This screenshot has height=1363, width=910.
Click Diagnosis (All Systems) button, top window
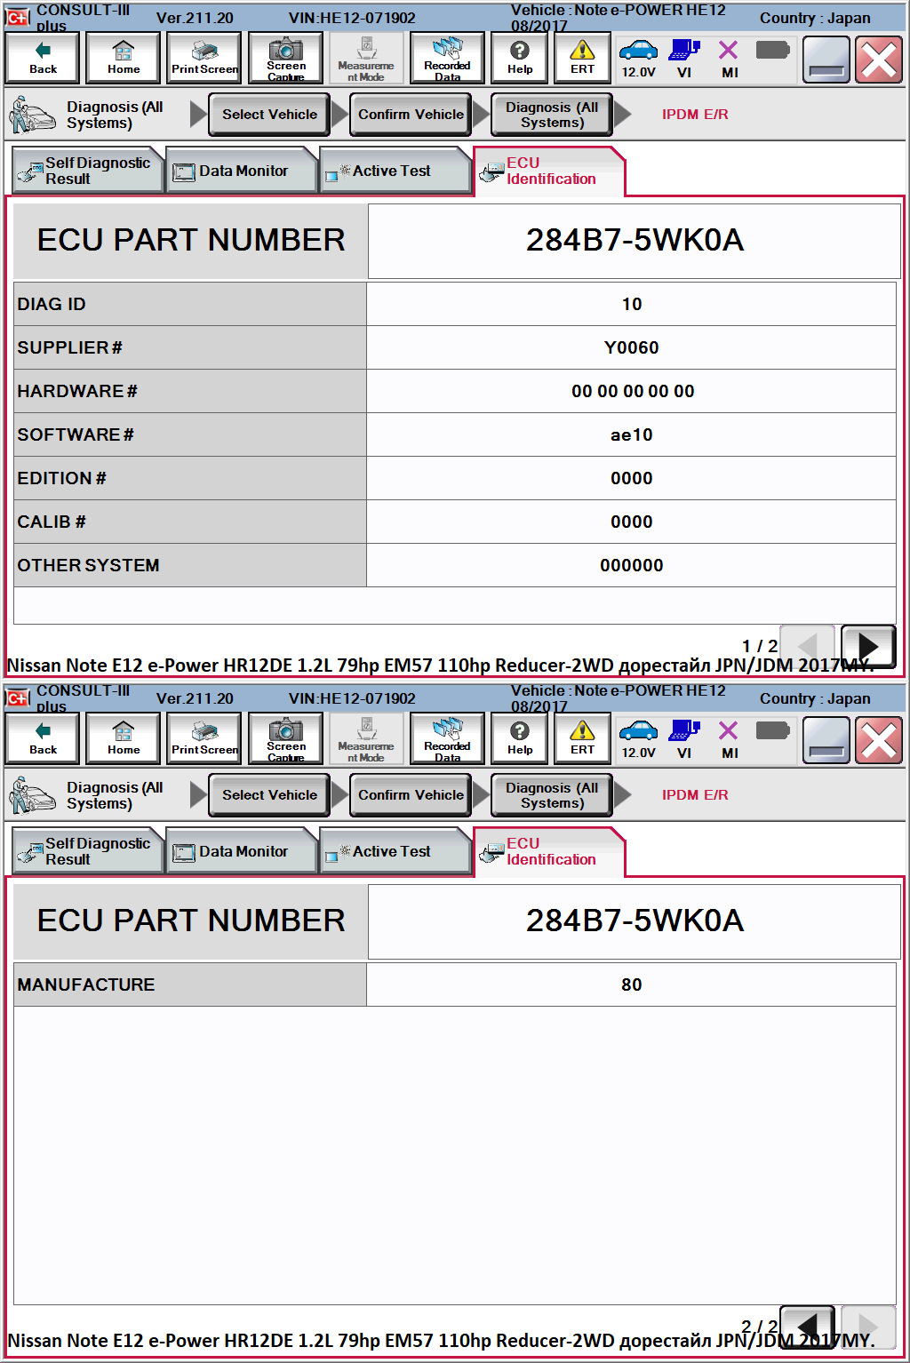[x=552, y=115]
